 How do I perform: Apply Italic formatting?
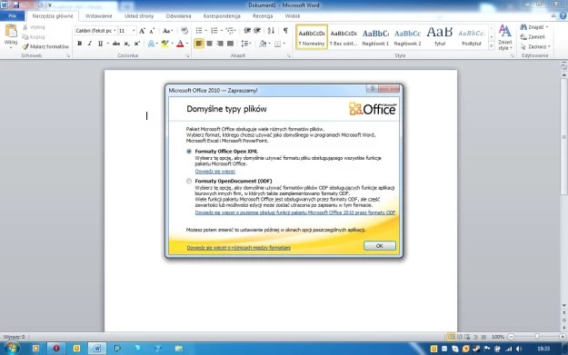click(x=90, y=44)
